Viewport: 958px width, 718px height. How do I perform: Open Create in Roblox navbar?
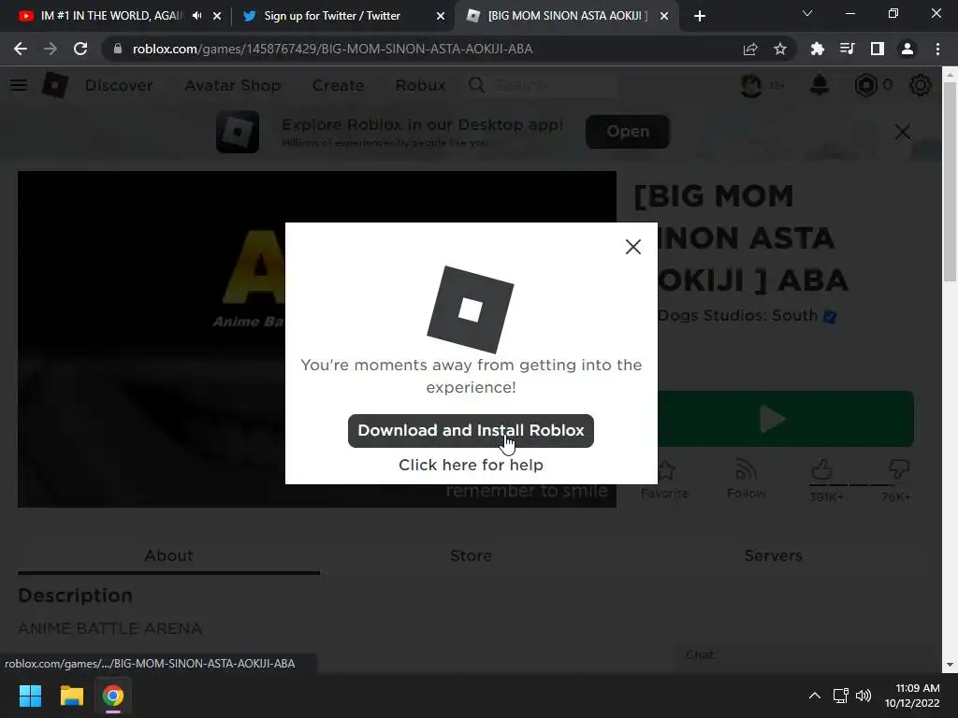338,85
